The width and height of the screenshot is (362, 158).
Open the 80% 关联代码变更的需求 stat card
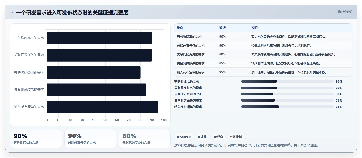(x=145, y=138)
